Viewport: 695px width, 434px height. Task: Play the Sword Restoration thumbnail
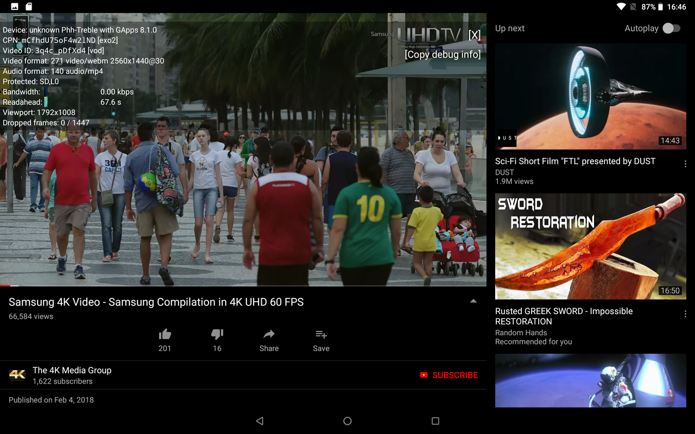click(x=591, y=246)
